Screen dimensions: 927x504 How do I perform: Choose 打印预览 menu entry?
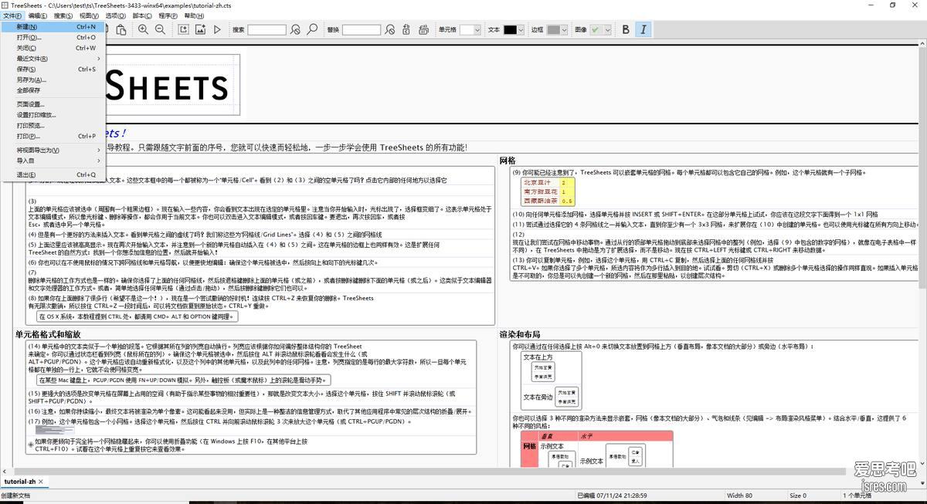click(x=53, y=125)
